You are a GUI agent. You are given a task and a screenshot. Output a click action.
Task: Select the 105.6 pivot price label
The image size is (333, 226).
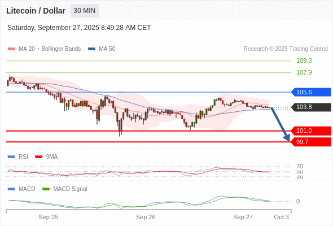[x=311, y=92]
